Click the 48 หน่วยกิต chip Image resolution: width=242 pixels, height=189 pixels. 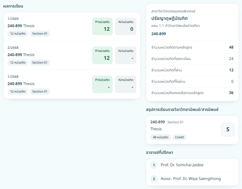point(160,137)
